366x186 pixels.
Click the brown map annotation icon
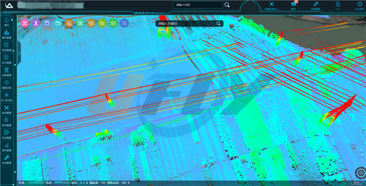point(69,23)
